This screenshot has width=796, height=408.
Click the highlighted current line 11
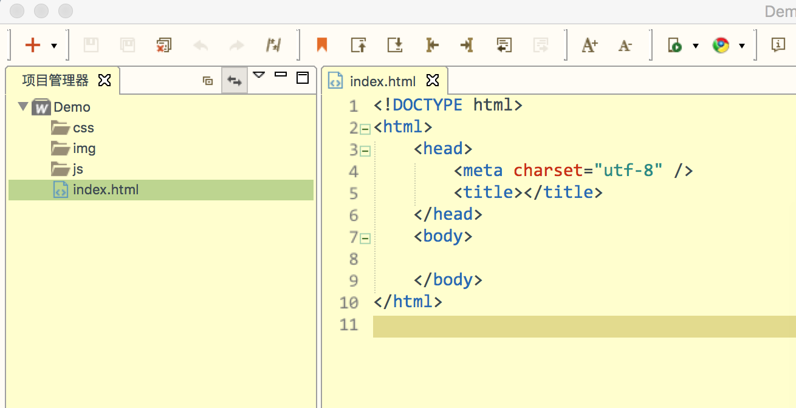584,326
